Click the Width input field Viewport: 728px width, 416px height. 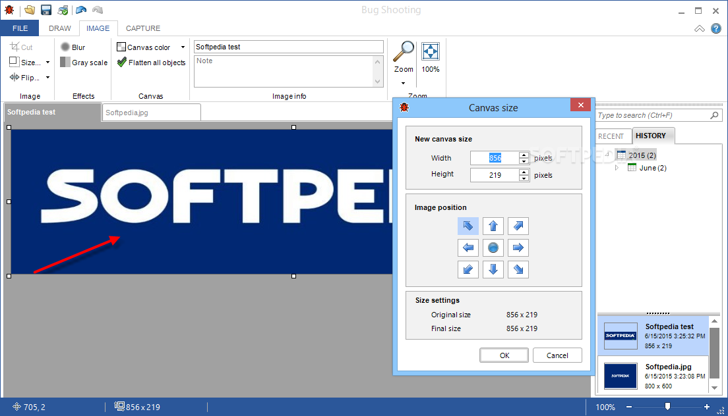pos(495,158)
